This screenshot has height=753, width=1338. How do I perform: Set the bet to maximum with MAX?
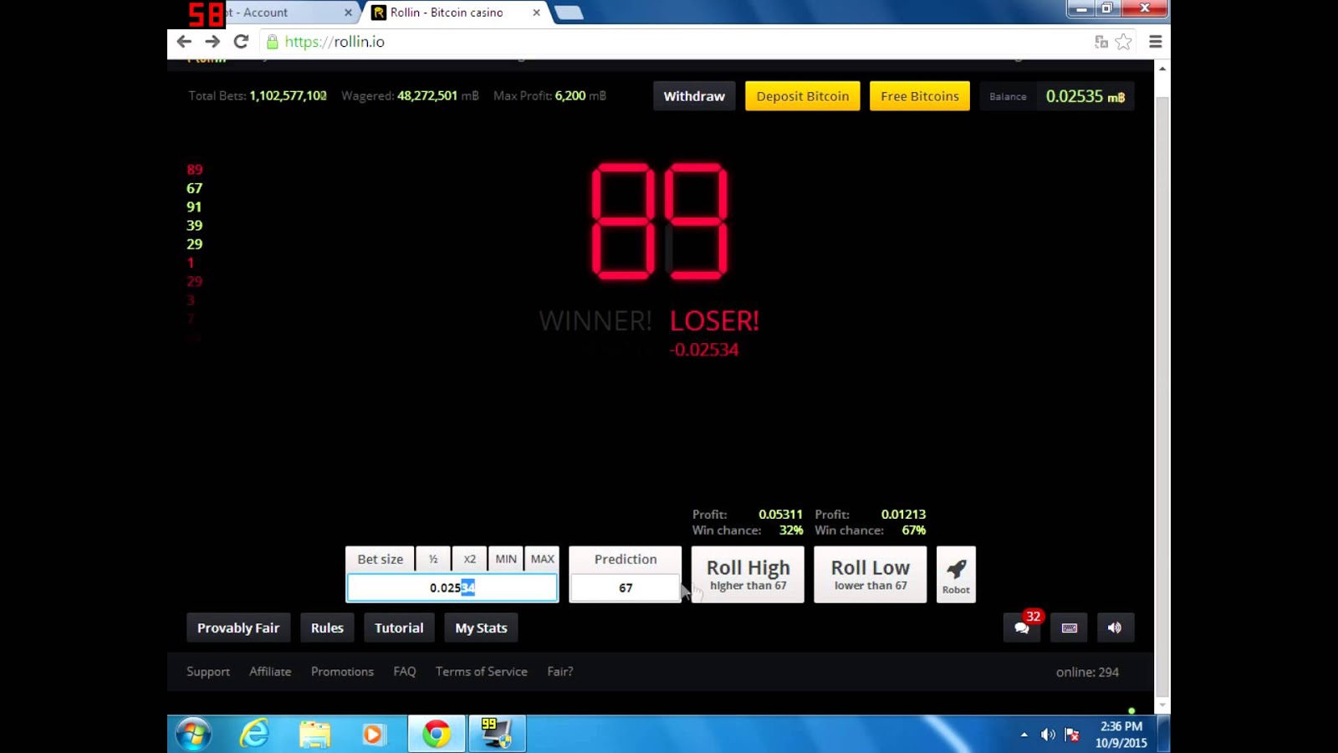coord(543,559)
